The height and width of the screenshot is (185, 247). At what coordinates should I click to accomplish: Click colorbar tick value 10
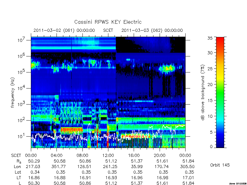pos(210,116)
